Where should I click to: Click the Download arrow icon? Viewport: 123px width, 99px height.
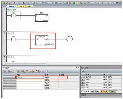coord(24,3)
